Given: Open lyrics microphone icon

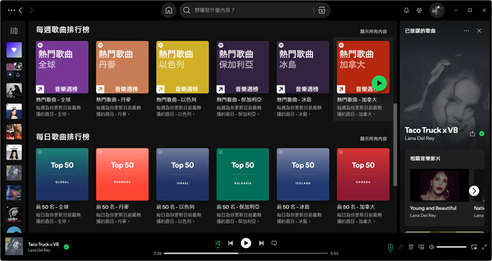Looking at the screenshot, I should click(x=401, y=247).
